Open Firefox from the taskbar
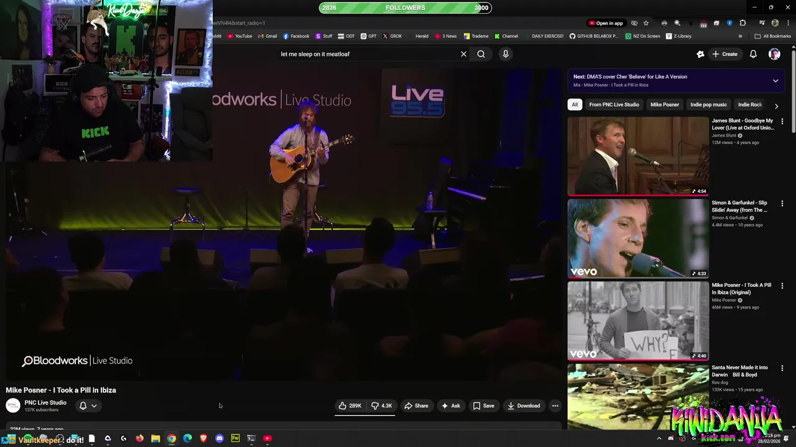Viewport: 796px width, 447px height. click(x=139, y=438)
